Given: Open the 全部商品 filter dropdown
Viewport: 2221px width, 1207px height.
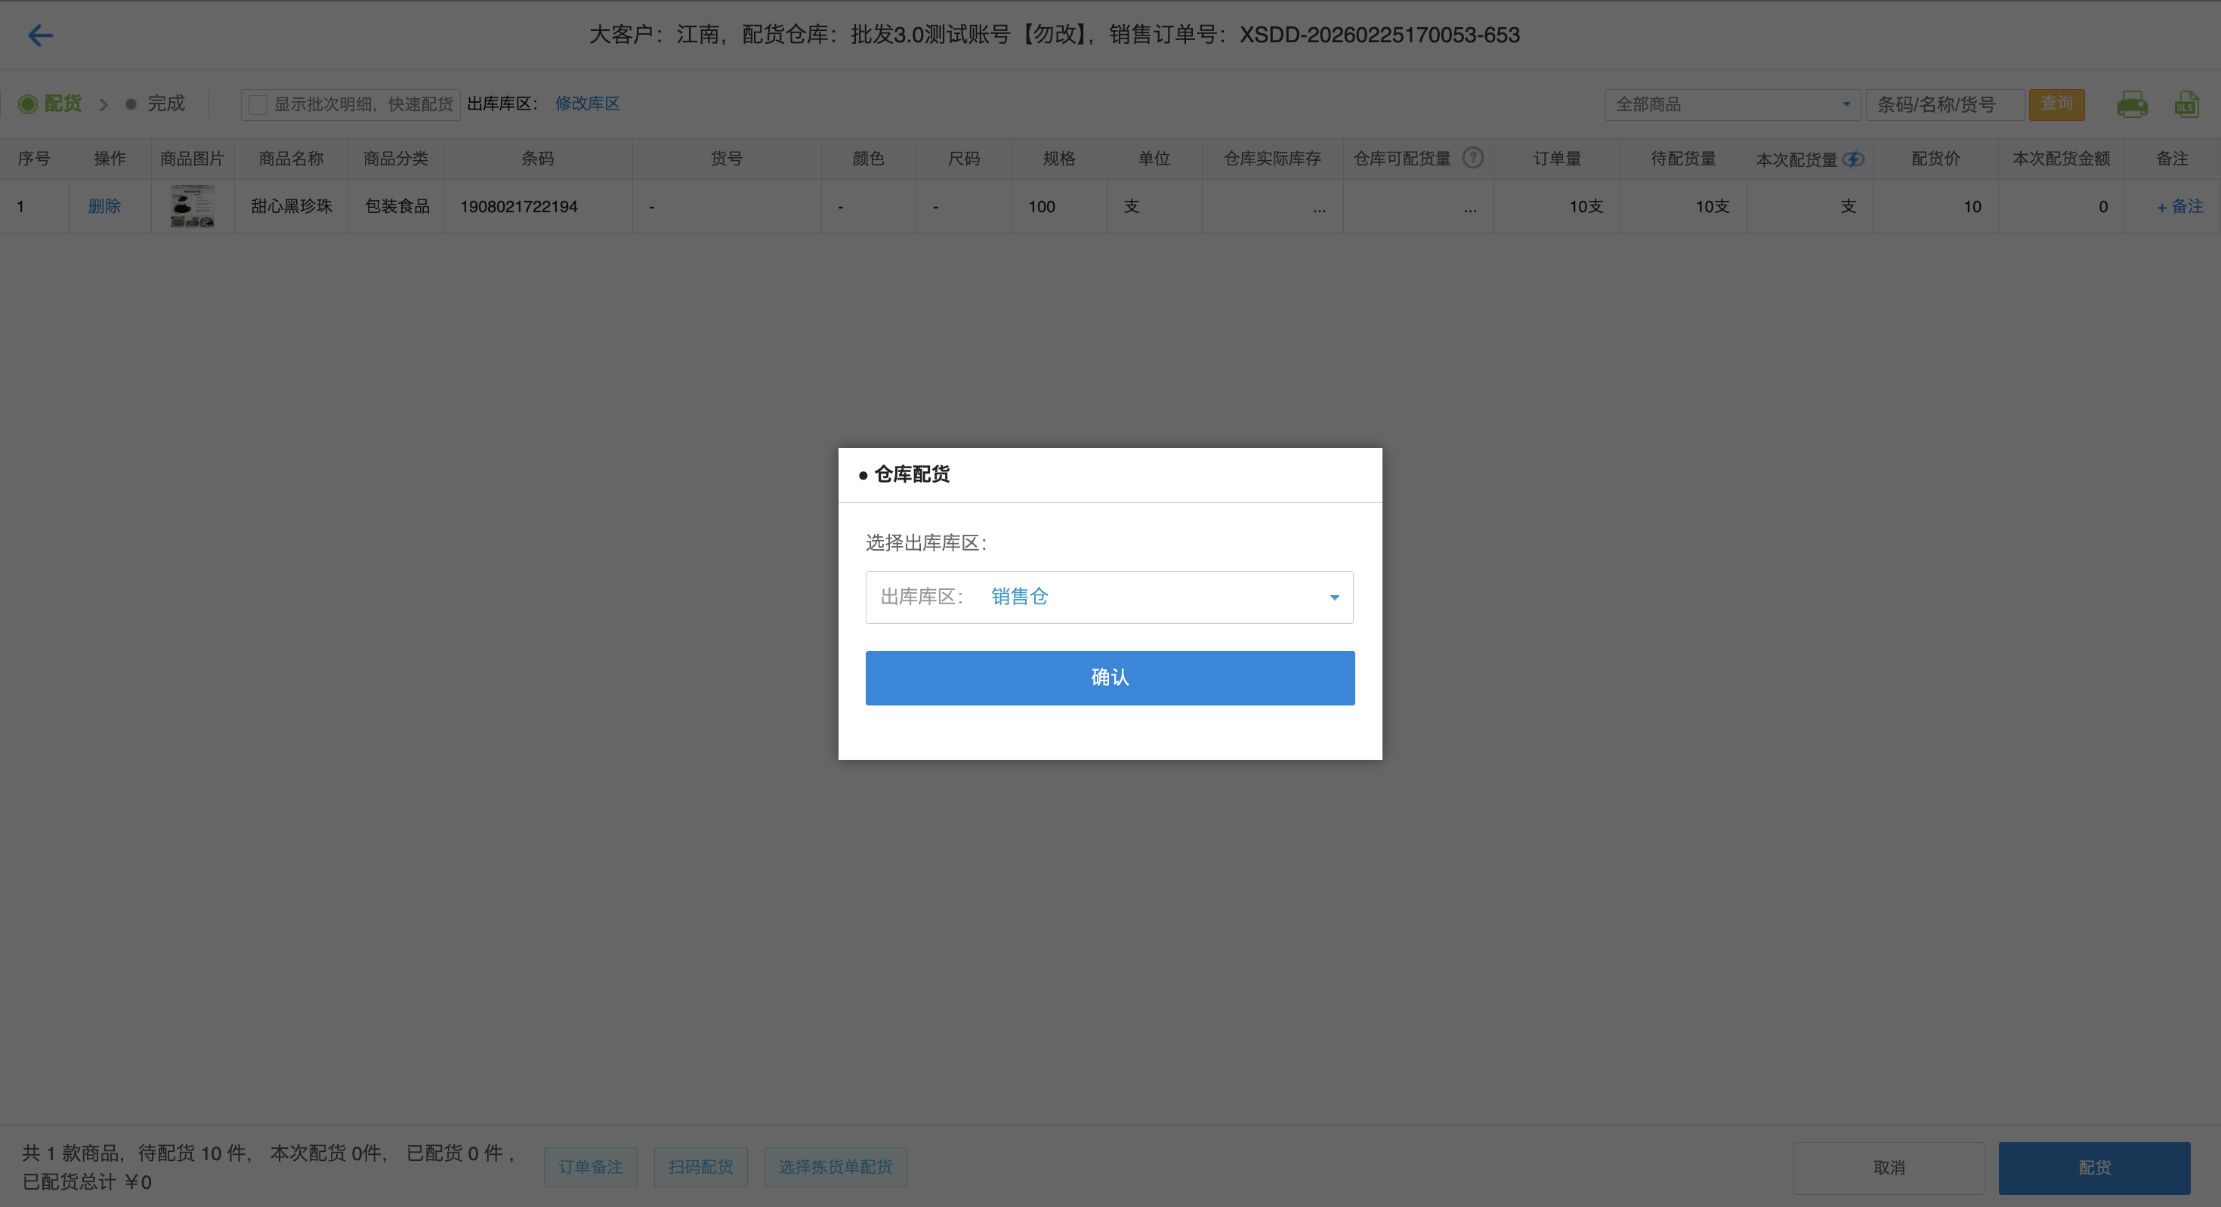Looking at the screenshot, I should 1731,104.
